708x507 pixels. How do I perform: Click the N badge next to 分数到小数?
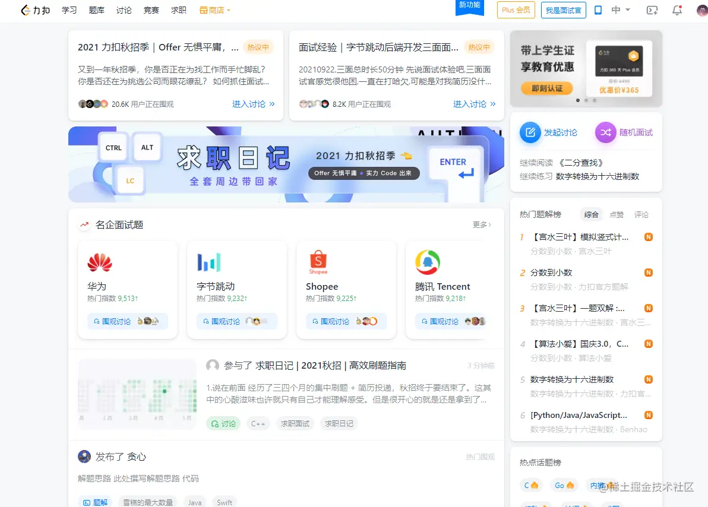pos(649,272)
